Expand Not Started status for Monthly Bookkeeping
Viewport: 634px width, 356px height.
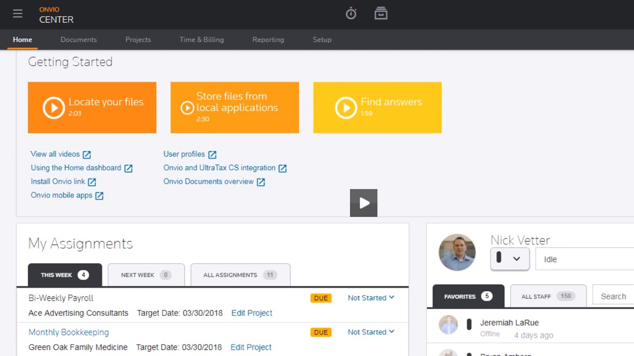click(371, 332)
